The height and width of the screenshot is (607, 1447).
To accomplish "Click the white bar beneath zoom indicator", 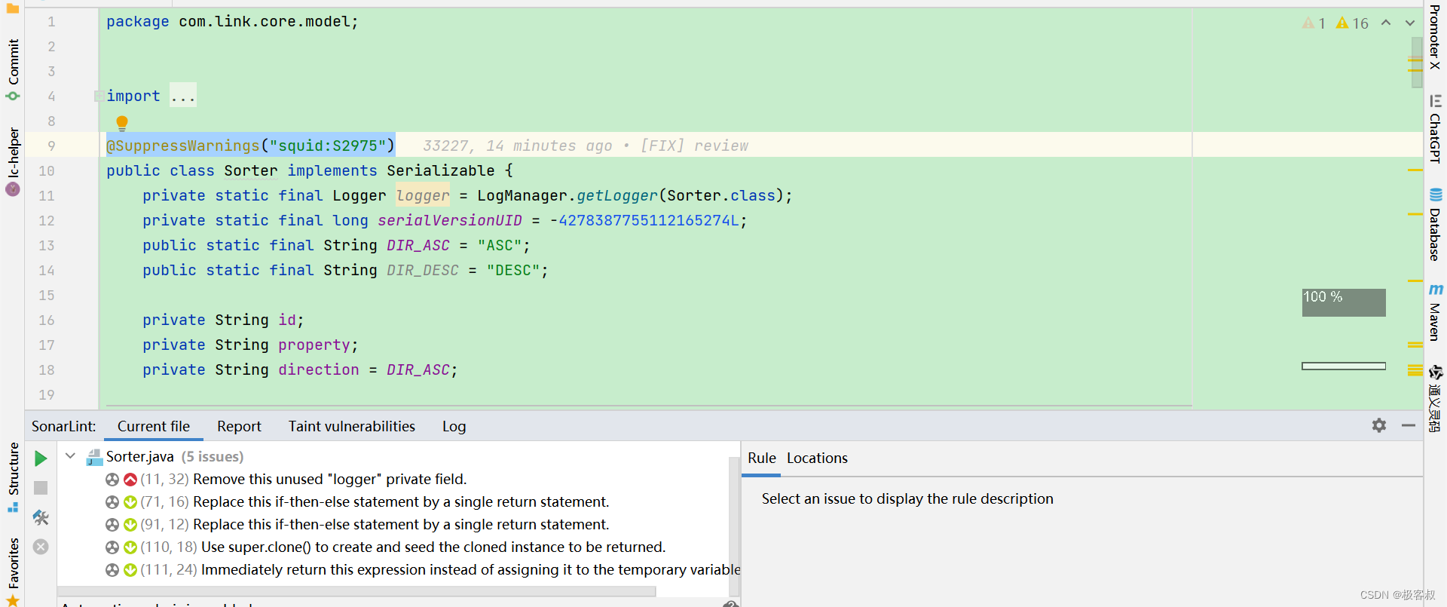I will coord(1344,366).
